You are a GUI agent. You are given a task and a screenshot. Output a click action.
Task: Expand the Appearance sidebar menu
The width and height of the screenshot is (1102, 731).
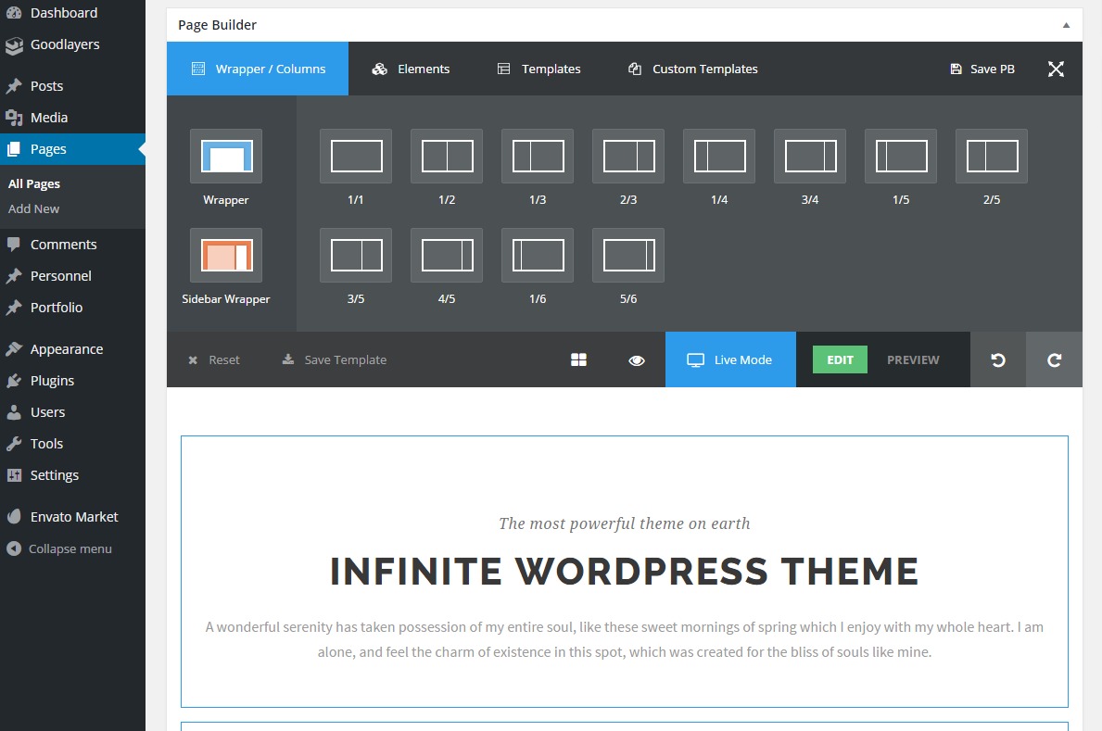[x=66, y=349]
